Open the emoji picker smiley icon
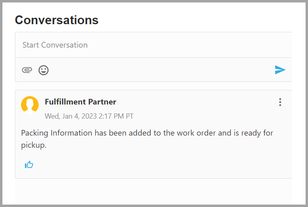 (44, 70)
